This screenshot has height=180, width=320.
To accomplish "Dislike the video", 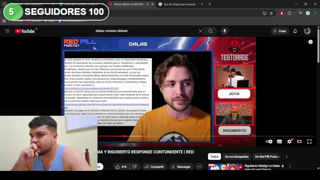I will click(x=134, y=167).
